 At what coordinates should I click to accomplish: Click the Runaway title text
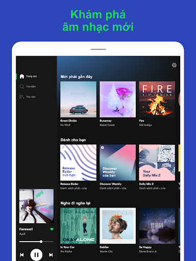point(106,121)
